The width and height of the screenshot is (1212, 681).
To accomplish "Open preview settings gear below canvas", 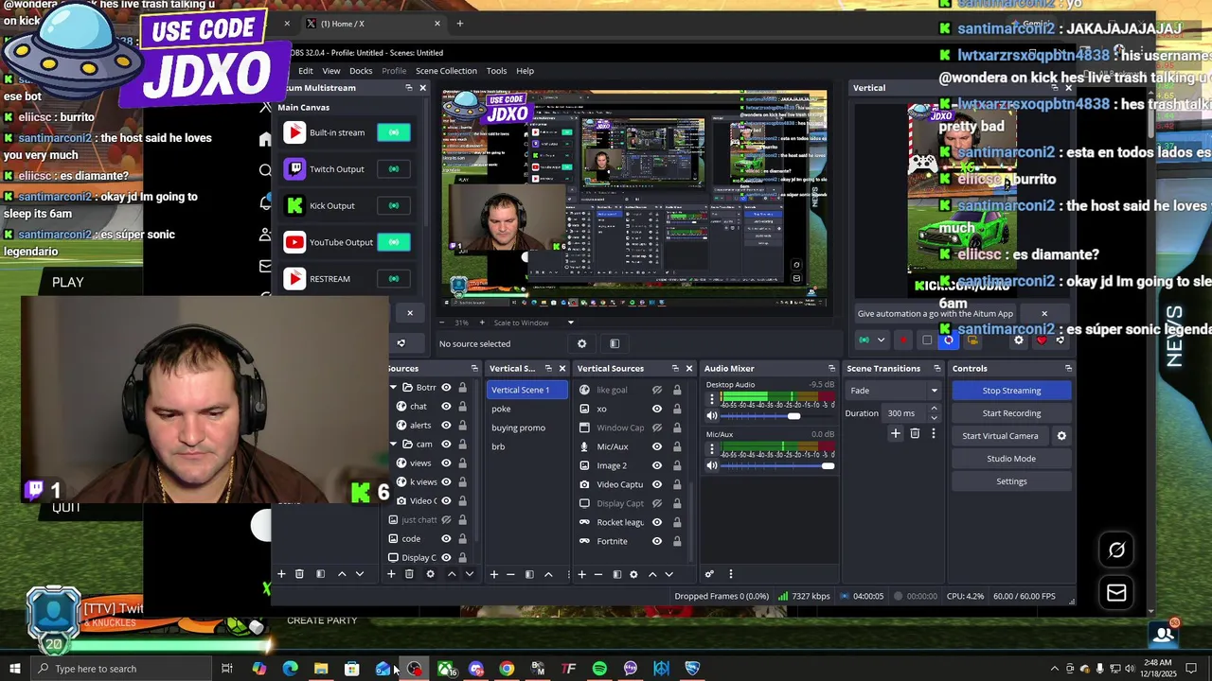I will tap(581, 344).
